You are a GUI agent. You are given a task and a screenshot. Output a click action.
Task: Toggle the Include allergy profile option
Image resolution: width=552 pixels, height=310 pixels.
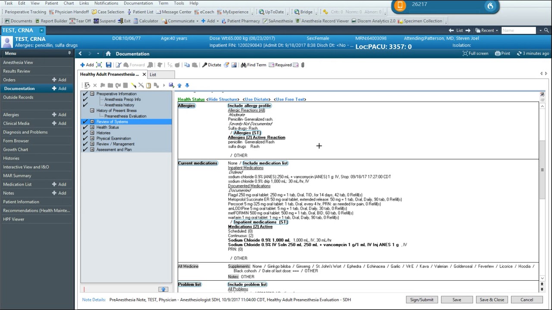249,106
